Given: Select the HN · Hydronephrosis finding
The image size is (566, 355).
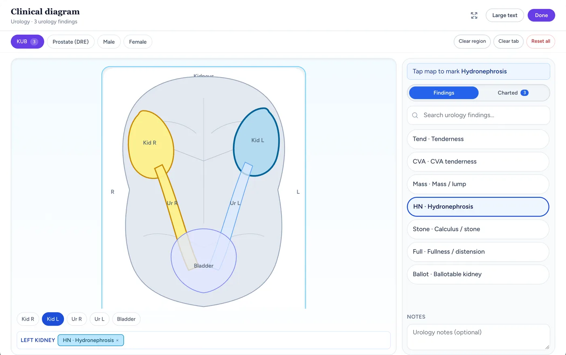Looking at the screenshot, I should click(x=478, y=207).
